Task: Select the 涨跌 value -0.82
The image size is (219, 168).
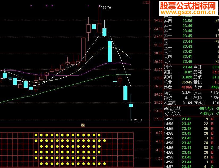Action: tap(188, 72)
